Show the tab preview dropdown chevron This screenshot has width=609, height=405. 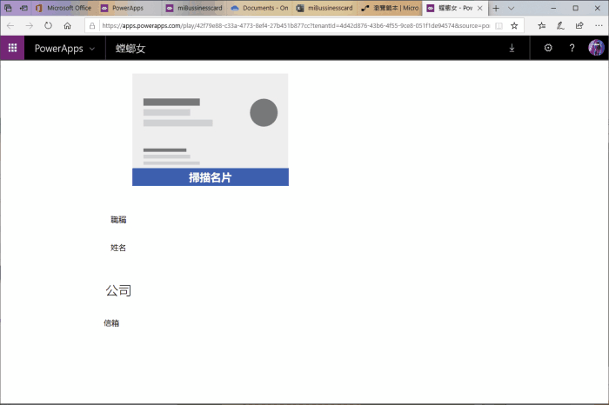tap(512, 8)
